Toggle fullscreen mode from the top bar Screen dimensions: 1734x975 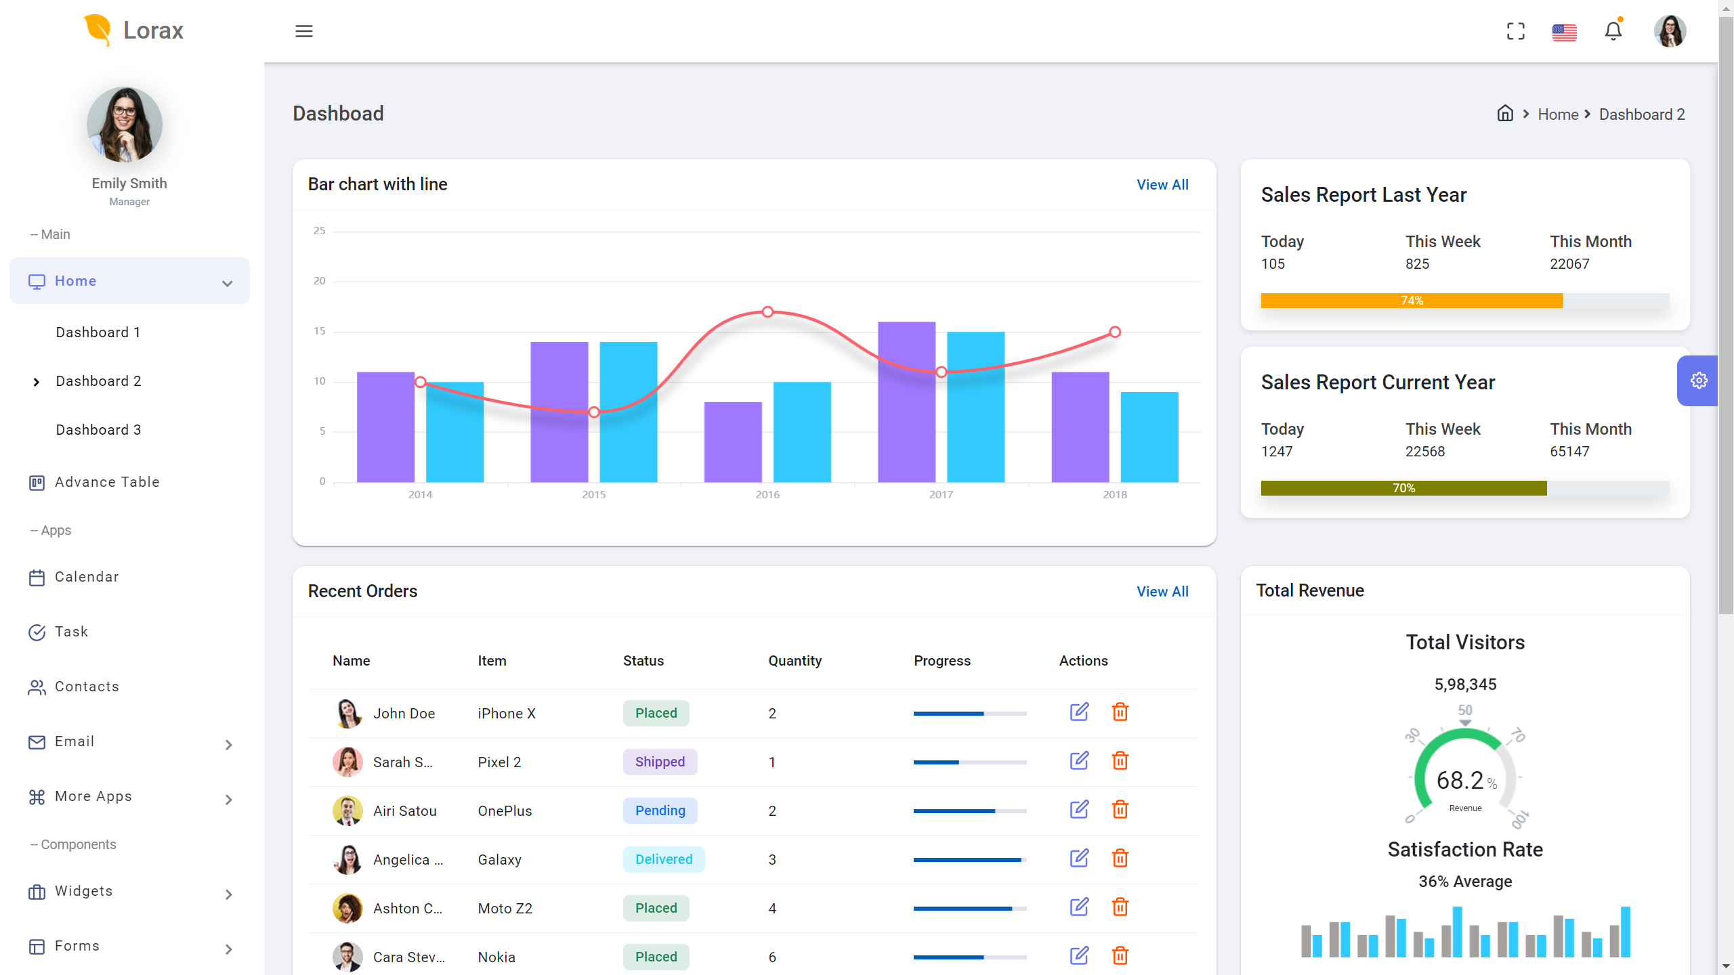[x=1516, y=31]
